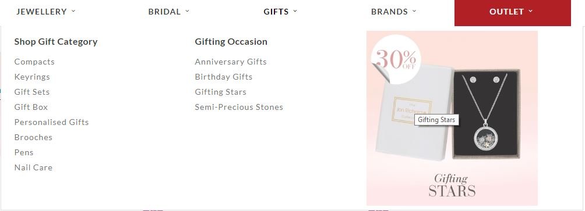The height and width of the screenshot is (211, 585).
Task: Open Semi-Precious Stones link
Action: pyautogui.click(x=239, y=107)
